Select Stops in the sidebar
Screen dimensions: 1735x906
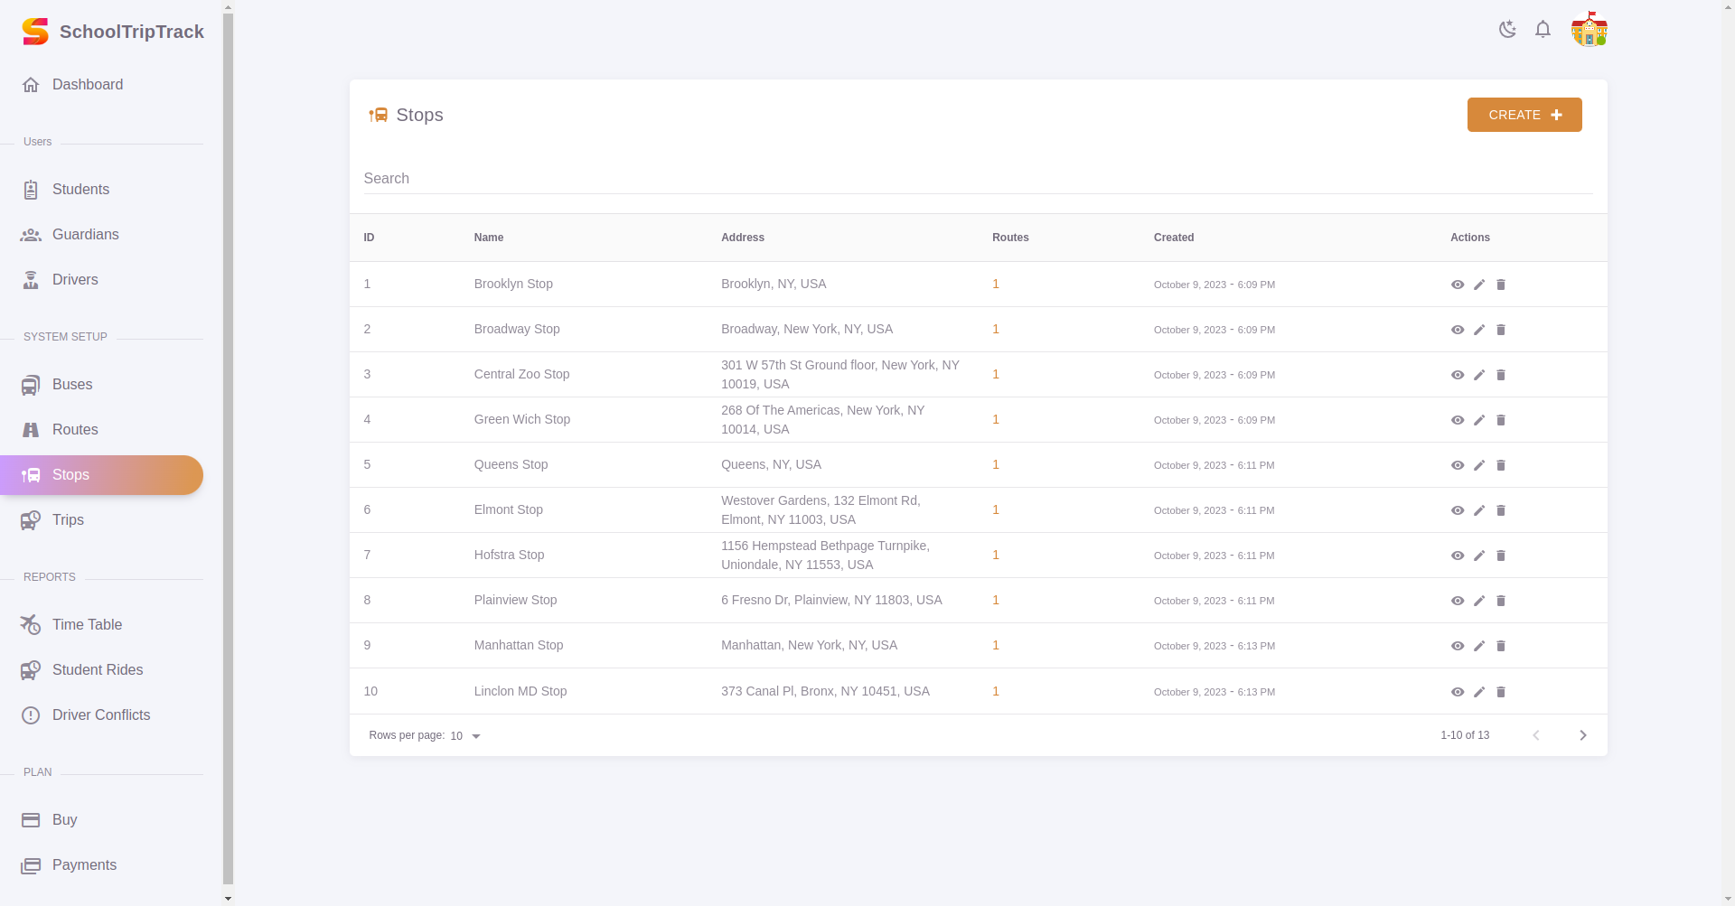[x=69, y=475]
